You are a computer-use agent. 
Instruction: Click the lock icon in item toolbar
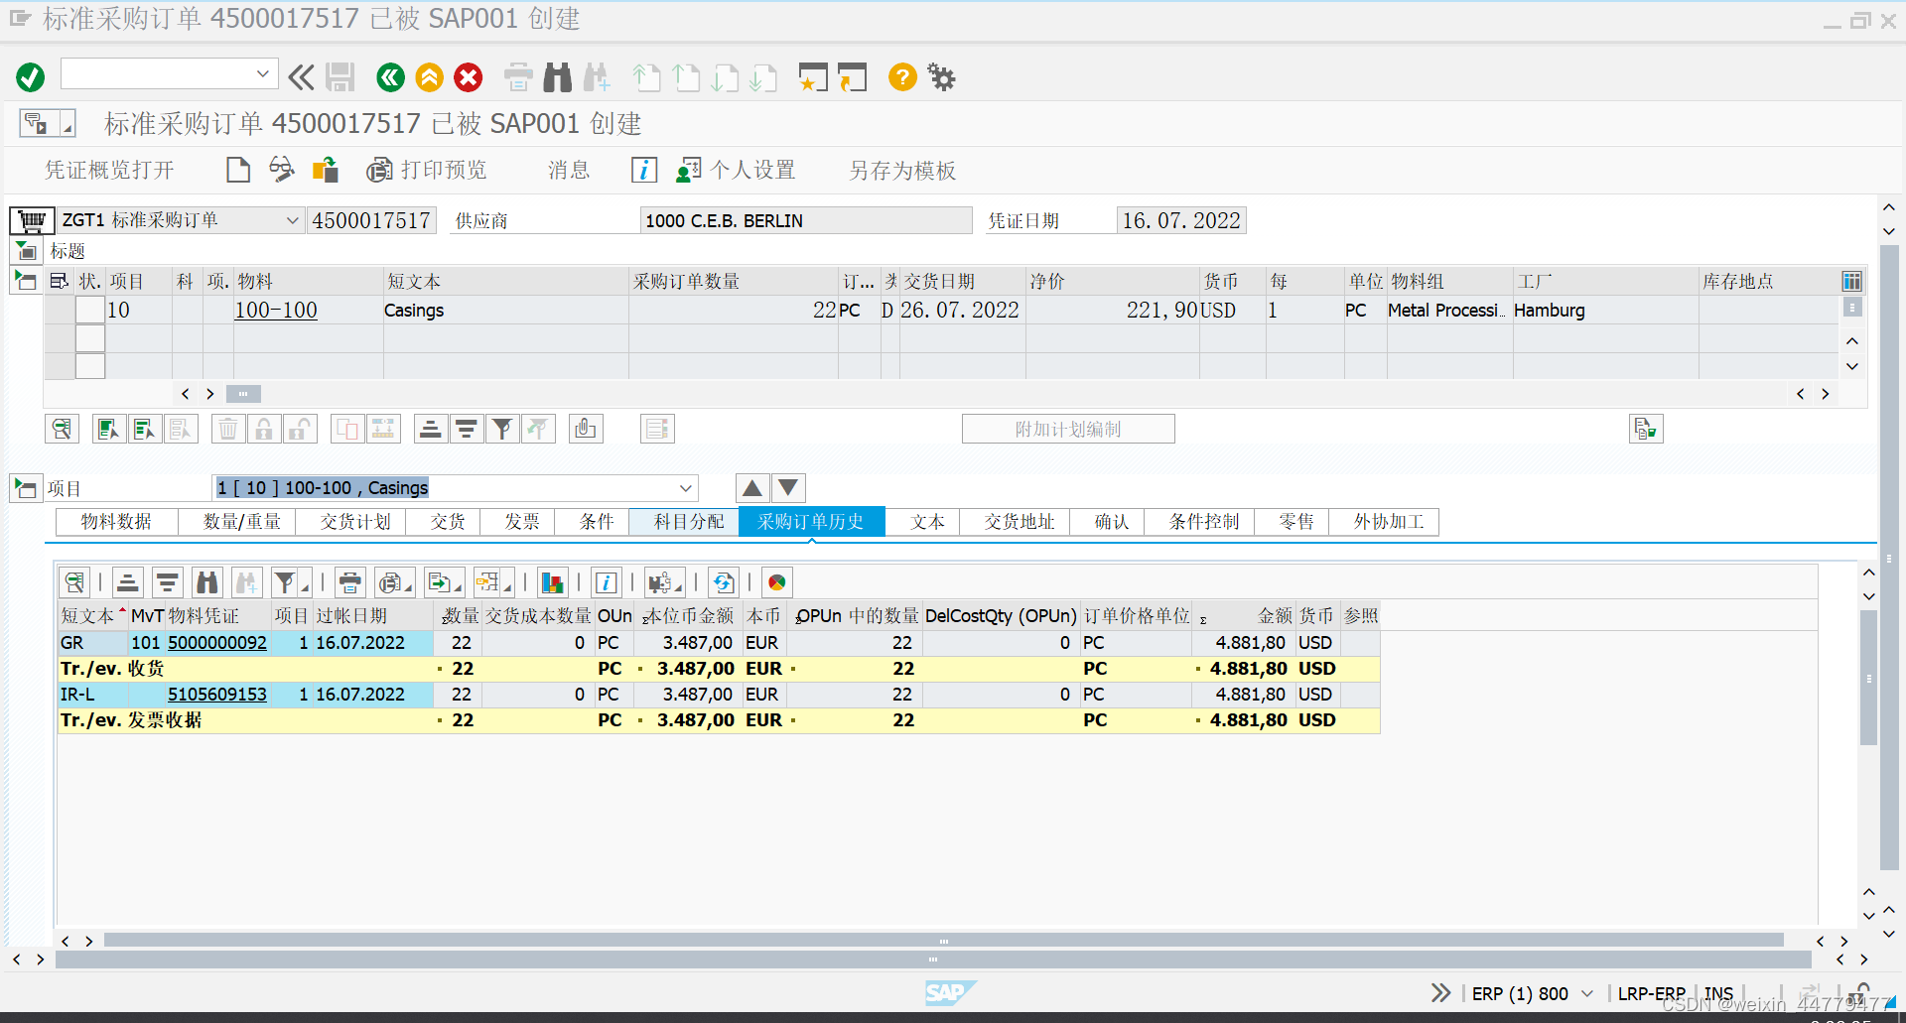[x=264, y=429]
